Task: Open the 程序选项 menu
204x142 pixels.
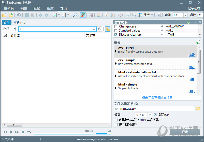Action: pyautogui.click(x=194, y=8)
